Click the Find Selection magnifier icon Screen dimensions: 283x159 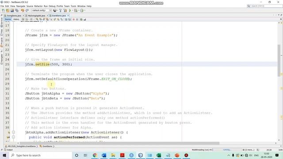click(37, 19)
